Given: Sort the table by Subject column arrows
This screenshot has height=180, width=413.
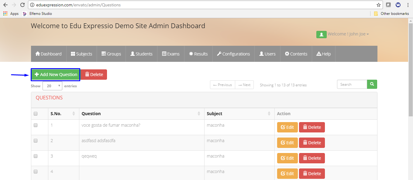Looking at the screenshot, I should click(269, 114).
